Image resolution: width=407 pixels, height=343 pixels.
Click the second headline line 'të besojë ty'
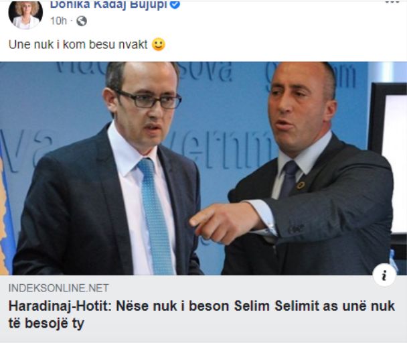coord(46,324)
